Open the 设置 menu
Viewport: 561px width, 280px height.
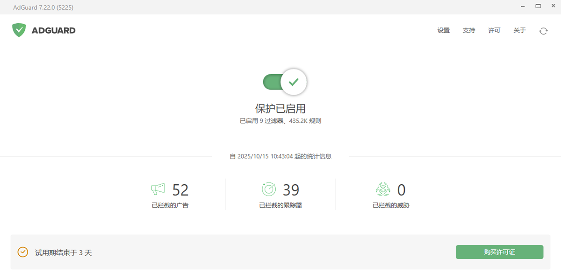[444, 30]
